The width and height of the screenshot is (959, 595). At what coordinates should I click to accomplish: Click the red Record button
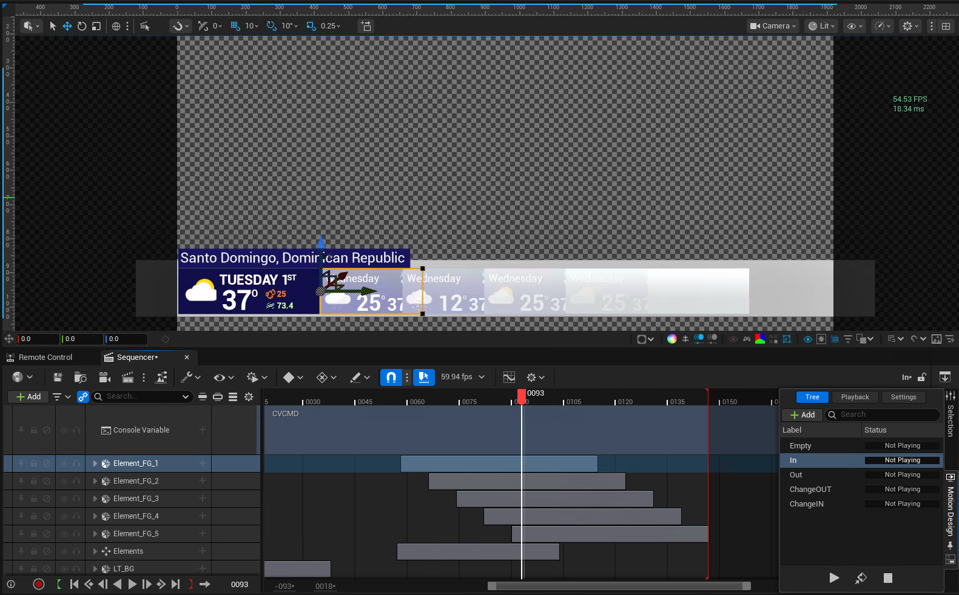pos(39,584)
